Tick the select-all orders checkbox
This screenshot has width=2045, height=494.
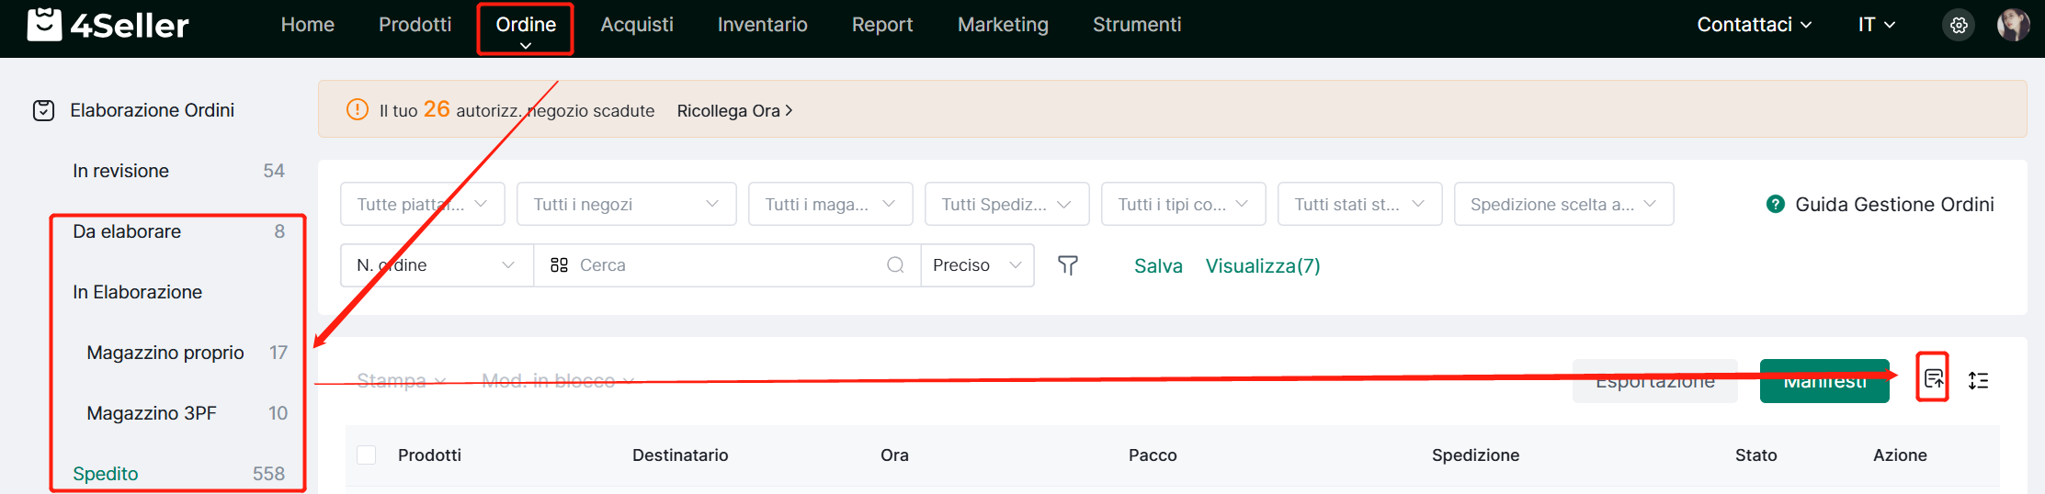pos(367,455)
